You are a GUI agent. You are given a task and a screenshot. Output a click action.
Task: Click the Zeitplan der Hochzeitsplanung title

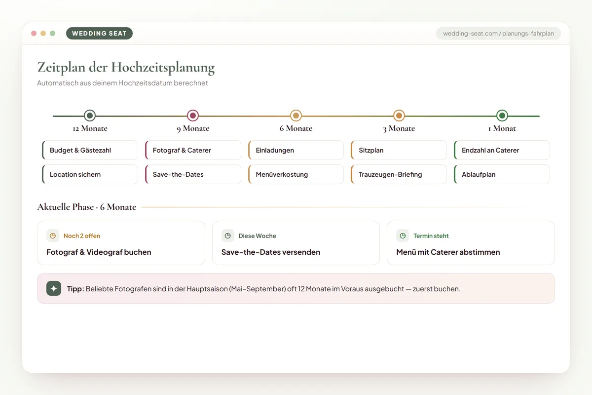pyautogui.click(x=126, y=68)
